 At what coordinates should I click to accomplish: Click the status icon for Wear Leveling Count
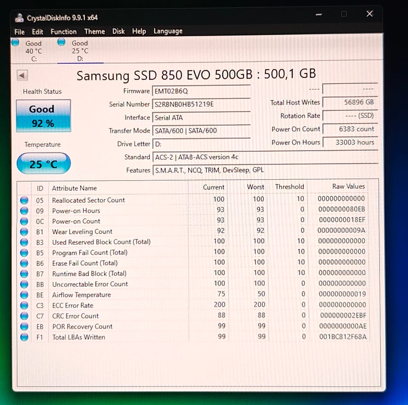(24, 232)
